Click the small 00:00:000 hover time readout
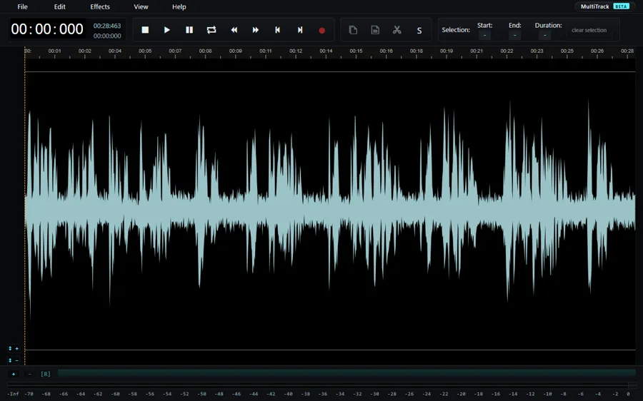The width and height of the screenshot is (643, 401). 107,36
